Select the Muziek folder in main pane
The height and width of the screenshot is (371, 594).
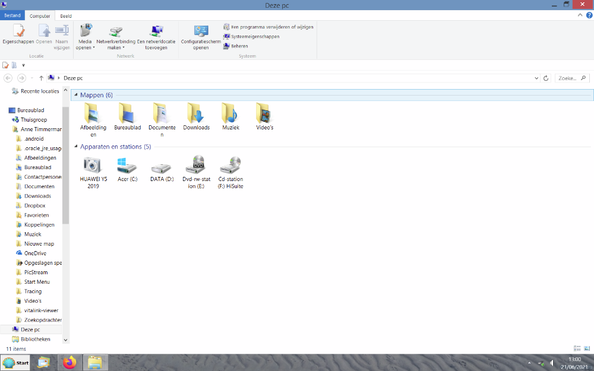tap(230, 114)
